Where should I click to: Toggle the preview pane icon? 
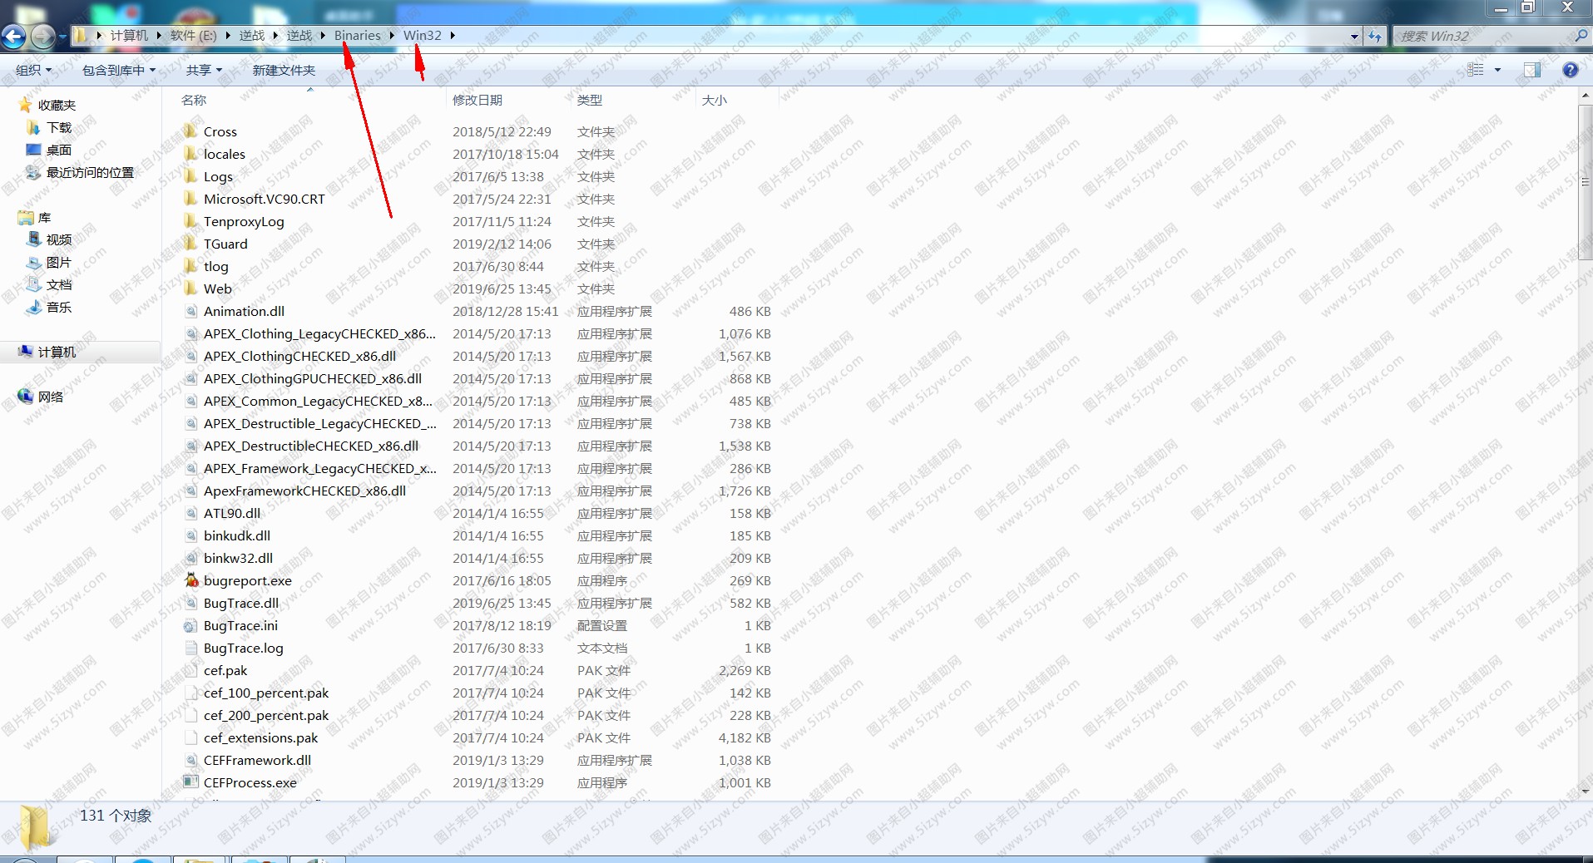click(x=1531, y=70)
